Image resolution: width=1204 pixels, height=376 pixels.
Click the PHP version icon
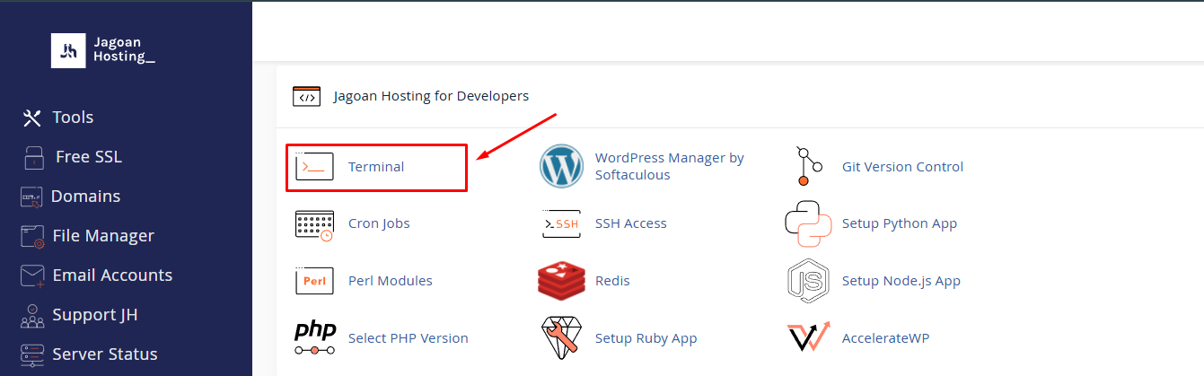point(315,338)
